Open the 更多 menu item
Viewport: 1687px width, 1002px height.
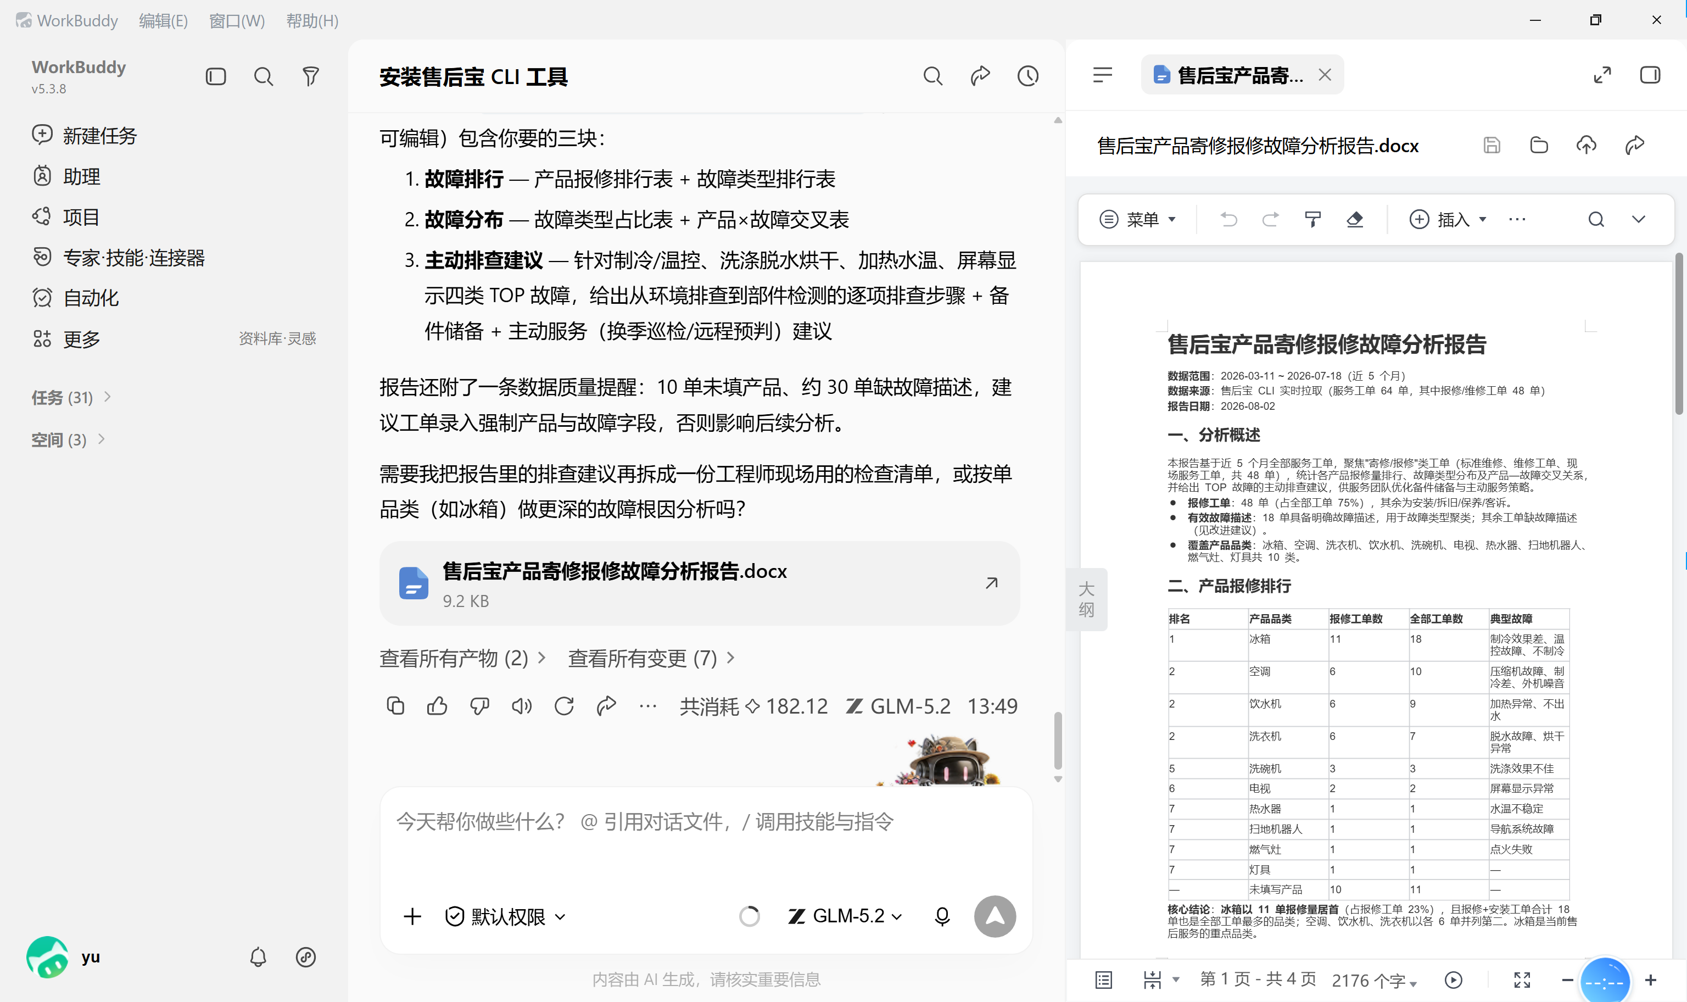coord(66,338)
